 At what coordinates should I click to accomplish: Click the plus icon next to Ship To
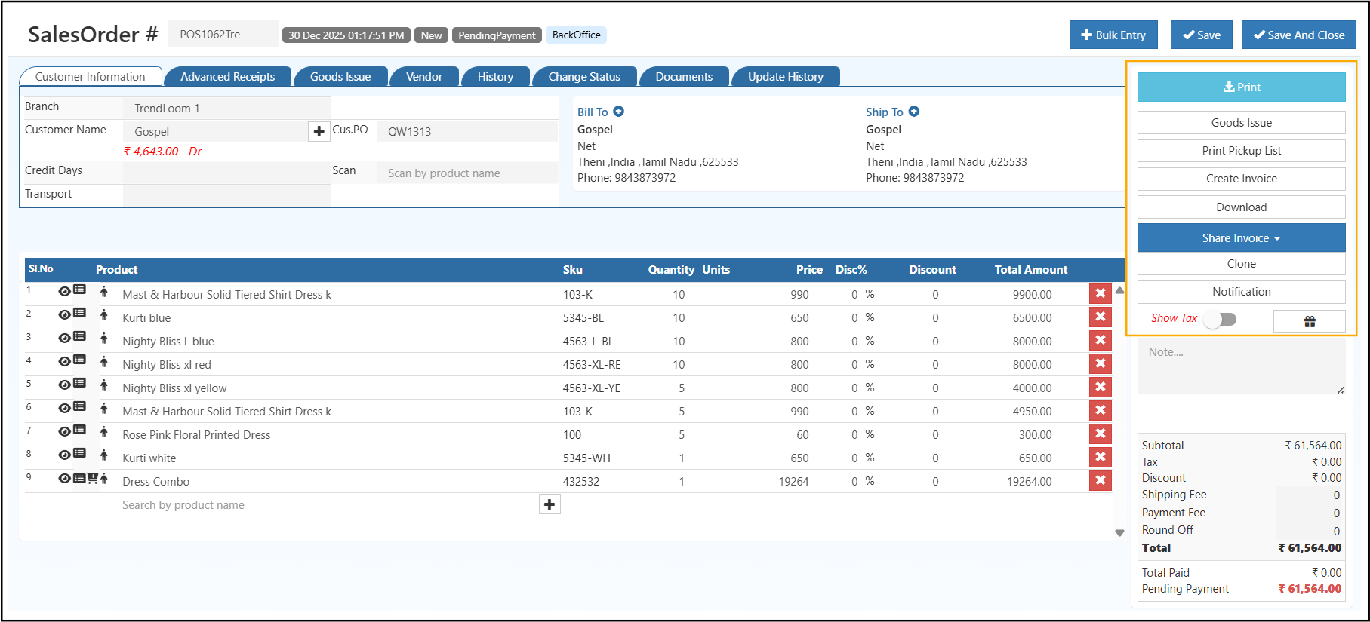coord(913,112)
